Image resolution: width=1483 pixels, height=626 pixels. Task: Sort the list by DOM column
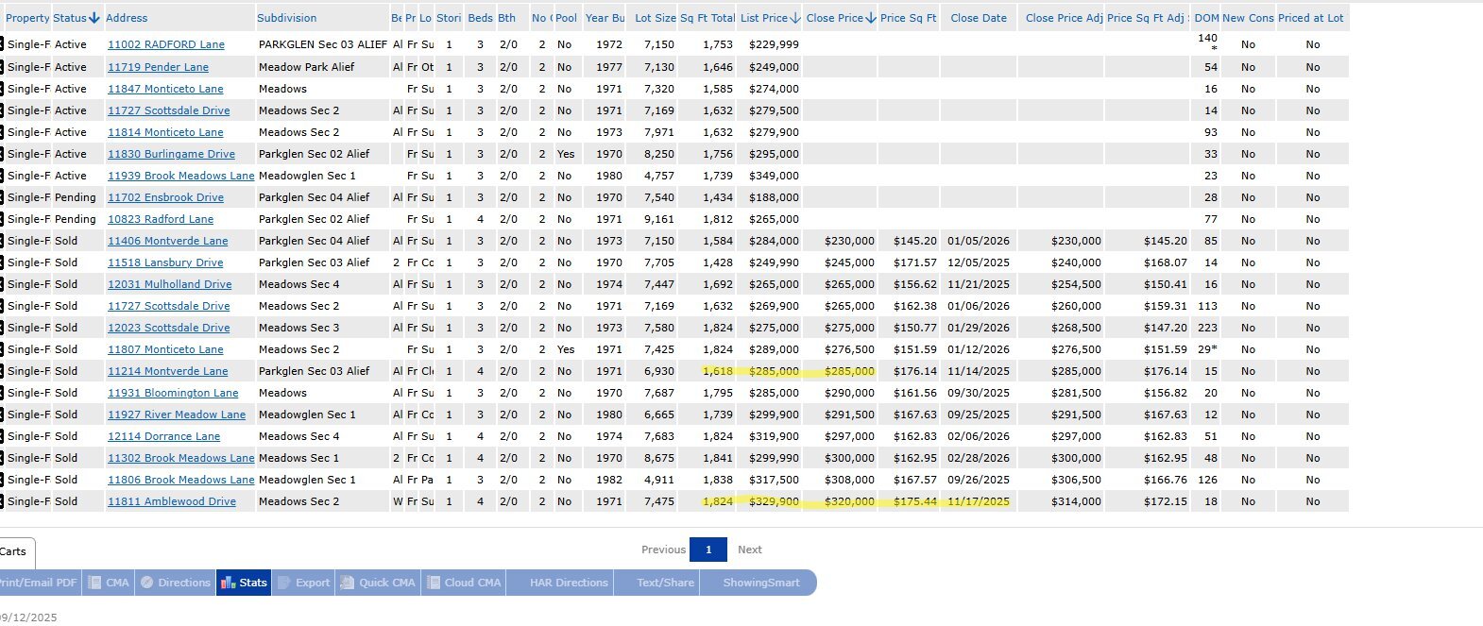[x=1205, y=18]
